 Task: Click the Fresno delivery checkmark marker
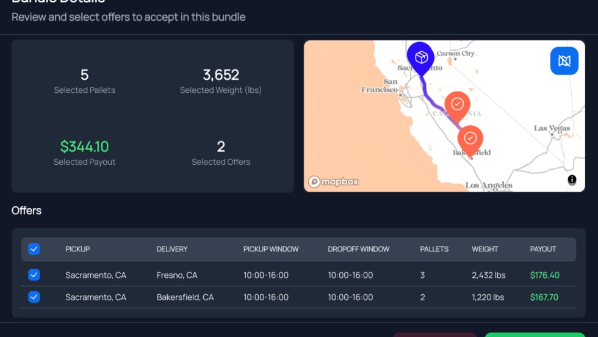[457, 104]
